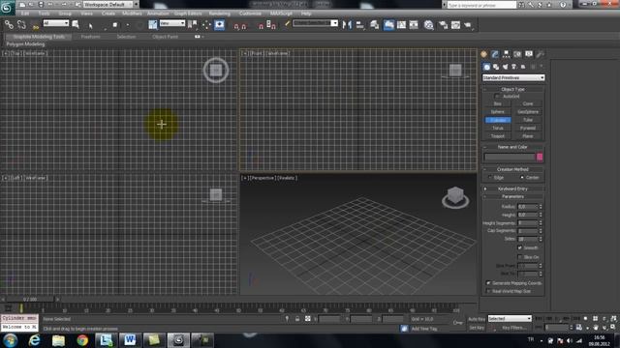Screen dimensions: 620x348
Task: Select the Edge creation method radio
Action: click(x=490, y=178)
